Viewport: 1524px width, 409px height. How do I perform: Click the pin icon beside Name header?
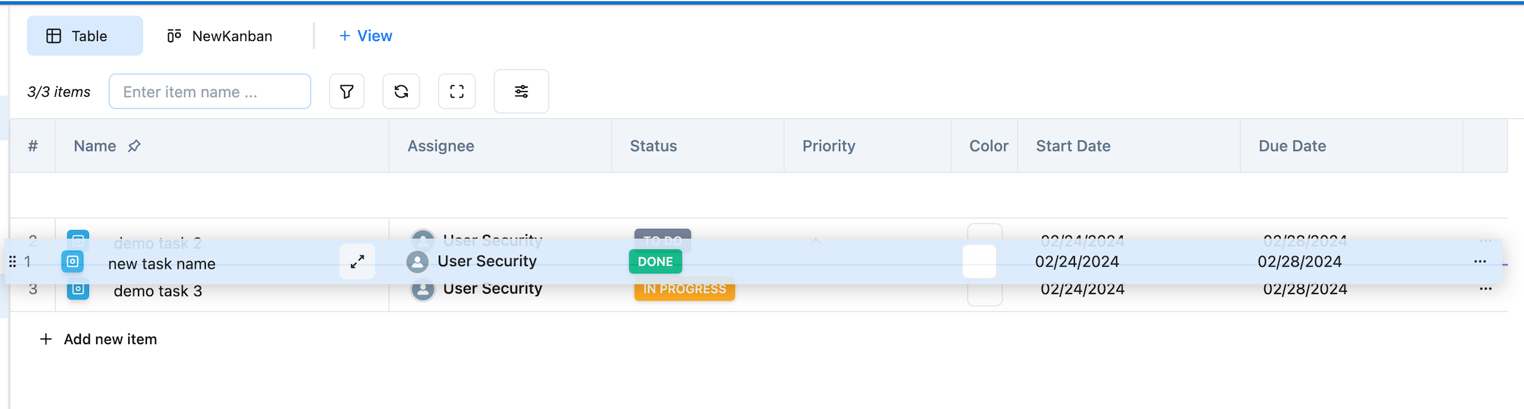134,146
